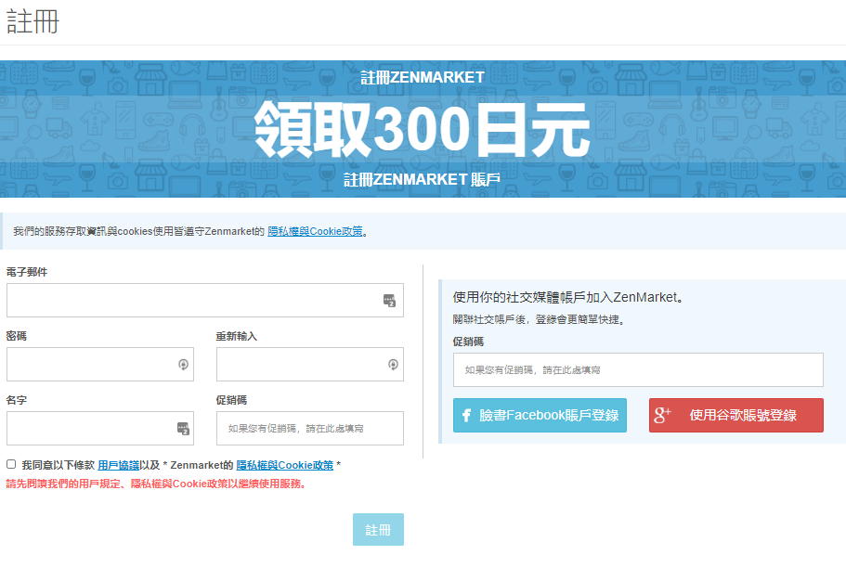Sign in with 臉書Facebook賬戶登錄 button
The image size is (846, 568).
[x=540, y=416]
